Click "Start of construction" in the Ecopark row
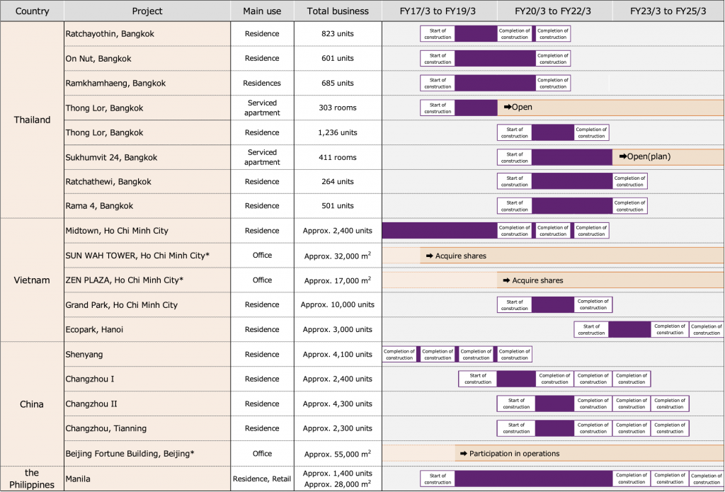Screen dimensions: 725x492 (x=591, y=330)
